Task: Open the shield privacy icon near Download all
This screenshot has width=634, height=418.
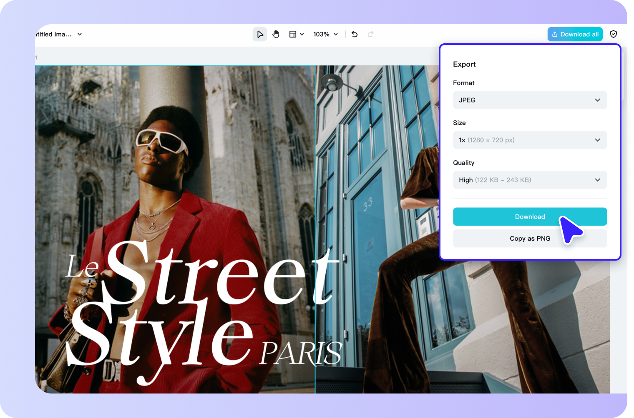Action: coord(613,34)
